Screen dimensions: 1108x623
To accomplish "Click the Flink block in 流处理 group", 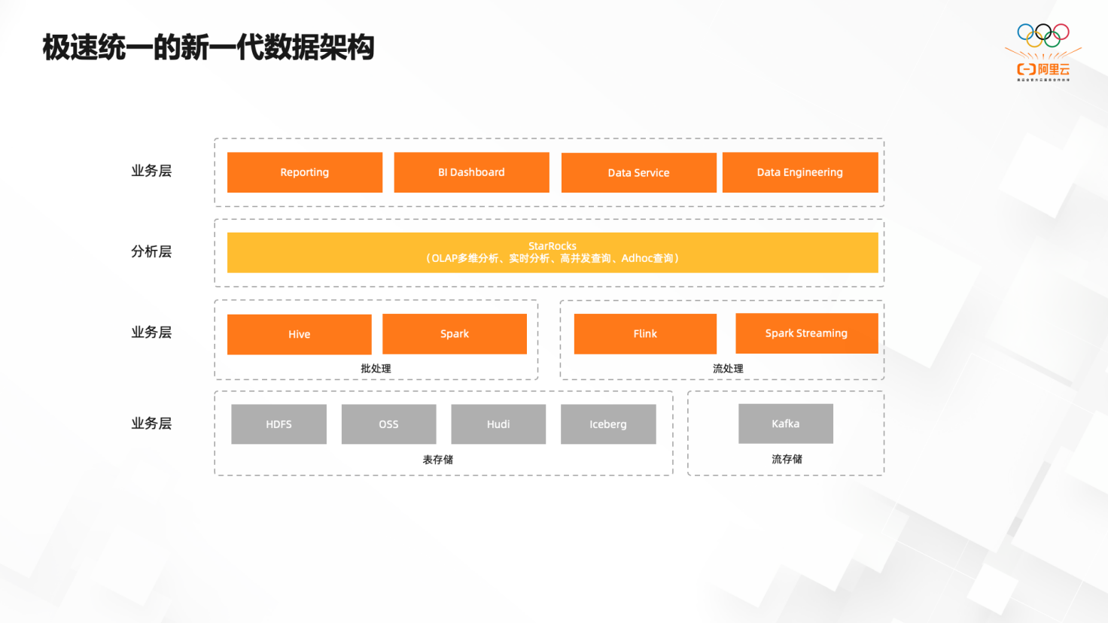I will pyautogui.click(x=644, y=333).
